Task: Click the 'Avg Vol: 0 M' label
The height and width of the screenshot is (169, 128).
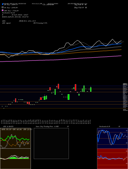Action: [x=80, y=5]
